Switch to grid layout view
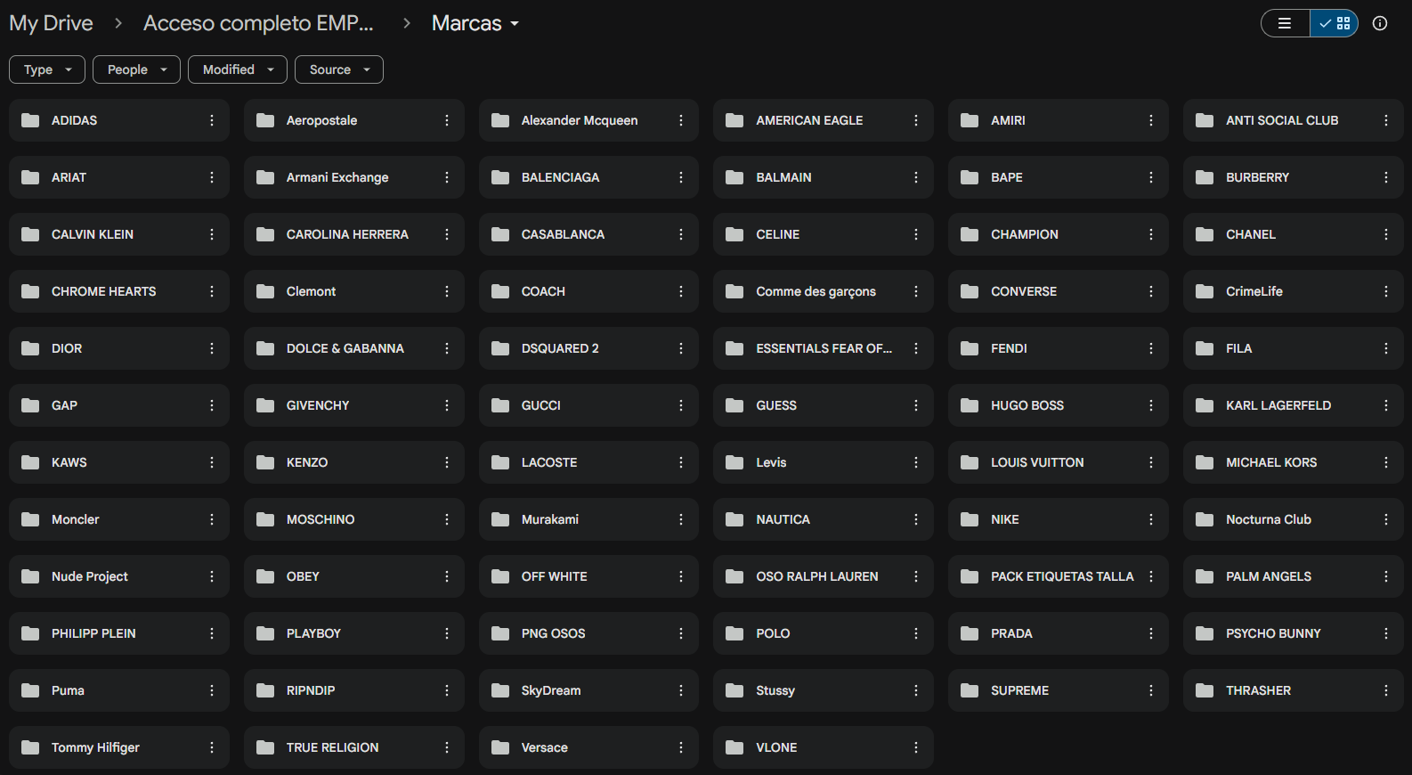This screenshot has width=1412, height=775. point(1334,23)
